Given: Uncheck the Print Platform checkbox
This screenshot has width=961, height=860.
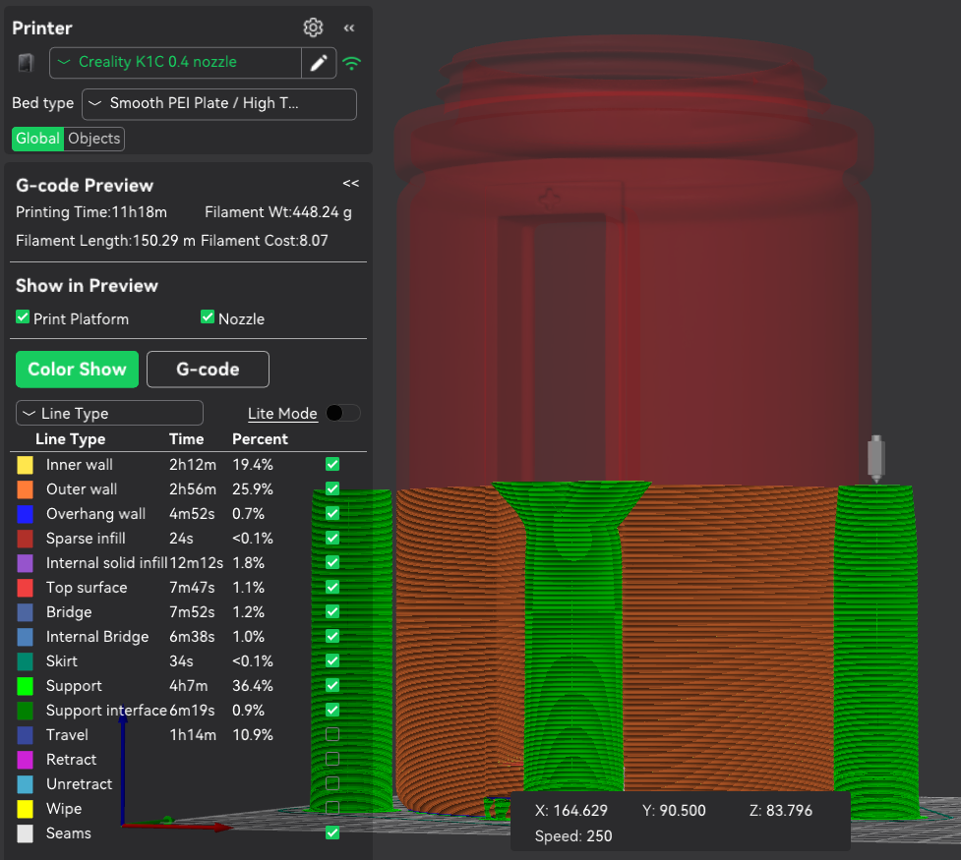Looking at the screenshot, I should 23,317.
